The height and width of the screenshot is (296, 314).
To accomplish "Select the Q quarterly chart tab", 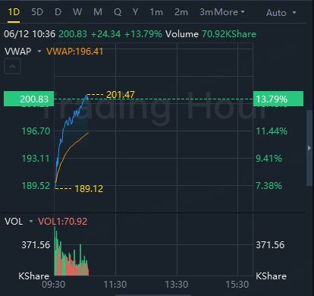I will tap(118, 12).
